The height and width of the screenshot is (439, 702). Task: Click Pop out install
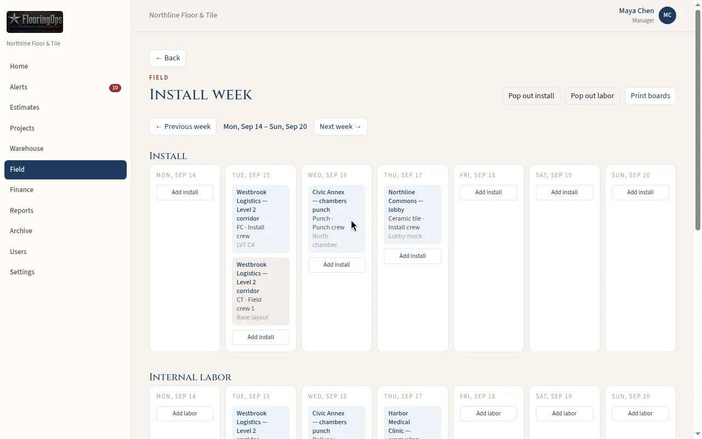(x=531, y=96)
